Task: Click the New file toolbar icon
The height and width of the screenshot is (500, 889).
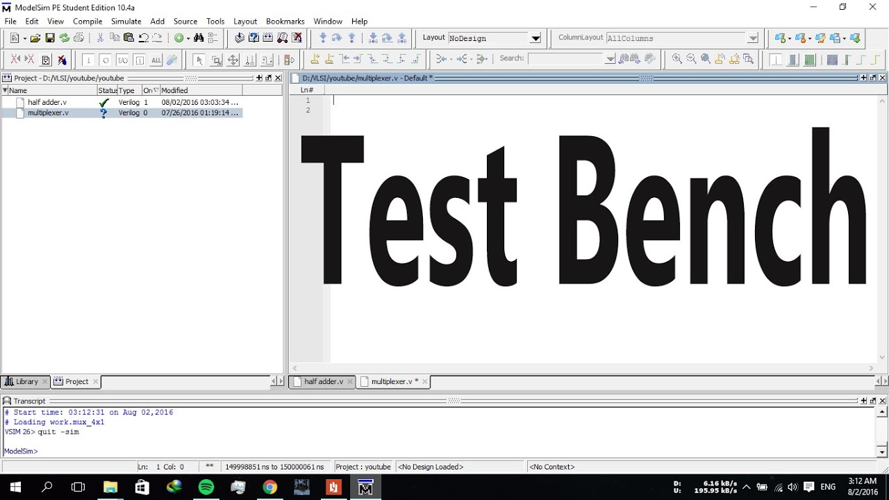Action: click(14, 38)
